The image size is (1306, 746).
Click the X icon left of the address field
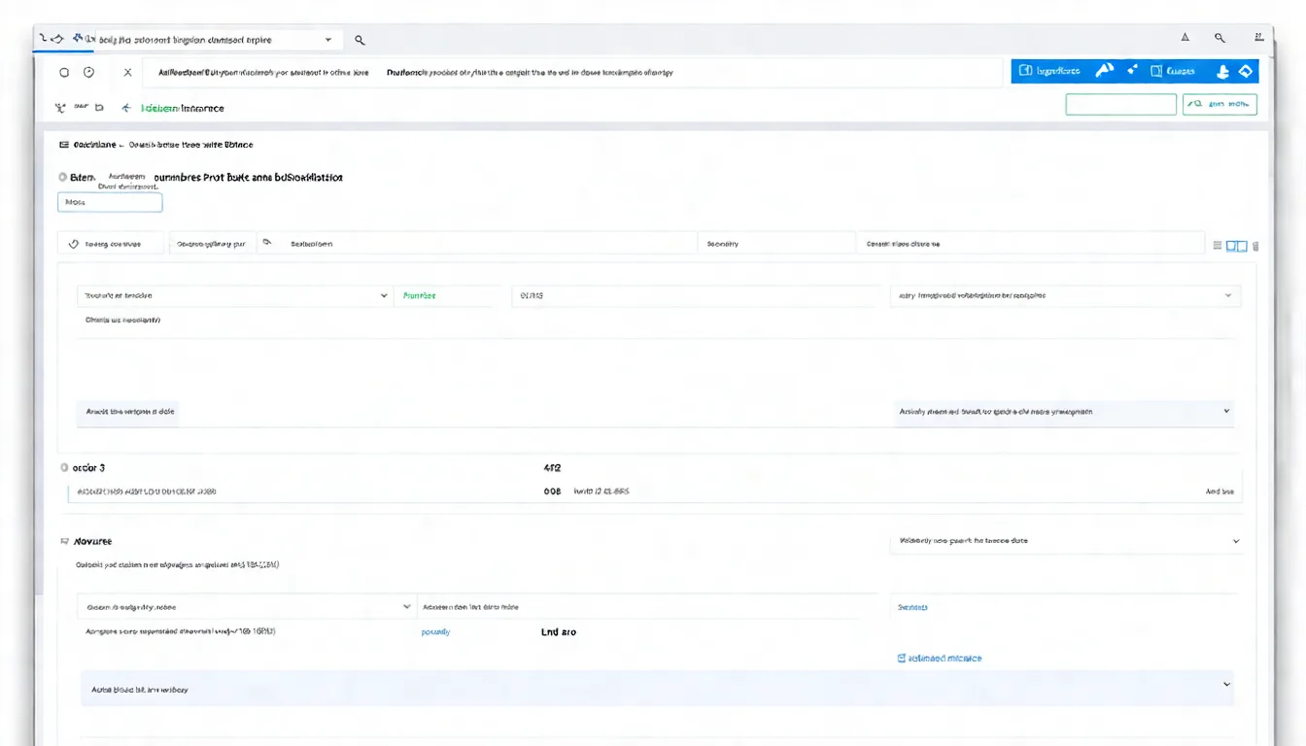127,73
